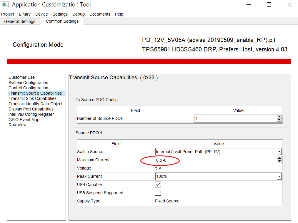The height and width of the screenshot is (223, 298).
Task: Close the Application Customization Tool window
Action: pyautogui.click(x=290, y=5)
